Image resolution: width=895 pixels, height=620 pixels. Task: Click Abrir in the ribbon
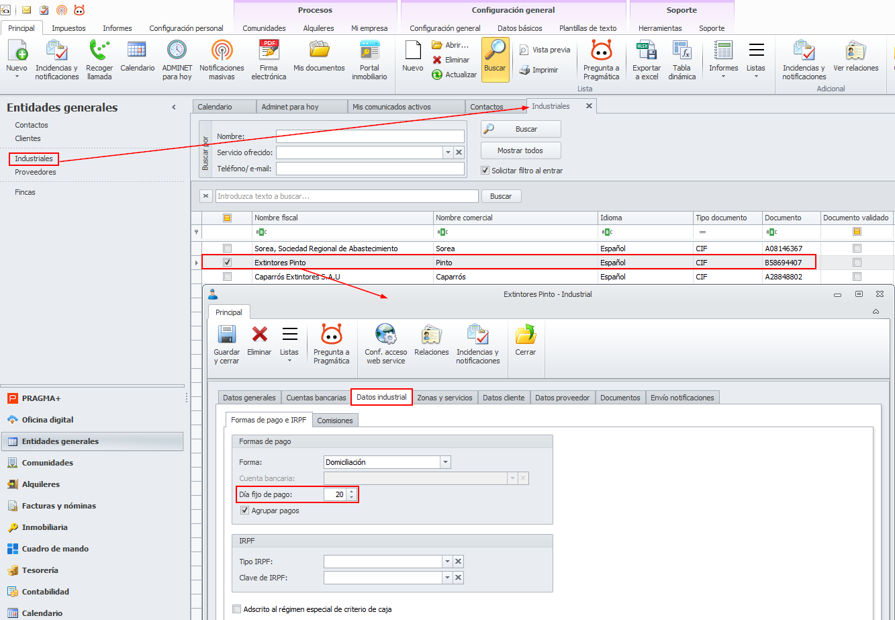[451, 45]
